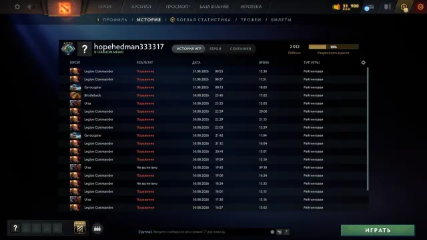Open the mail notifications icon
Screen dimensions: 427x240
[x=369, y=7]
